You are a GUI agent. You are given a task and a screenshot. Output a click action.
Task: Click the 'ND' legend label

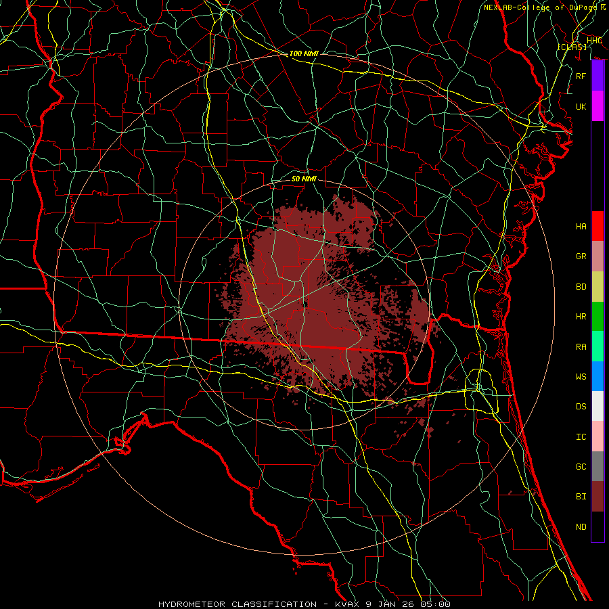pos(581,527)
